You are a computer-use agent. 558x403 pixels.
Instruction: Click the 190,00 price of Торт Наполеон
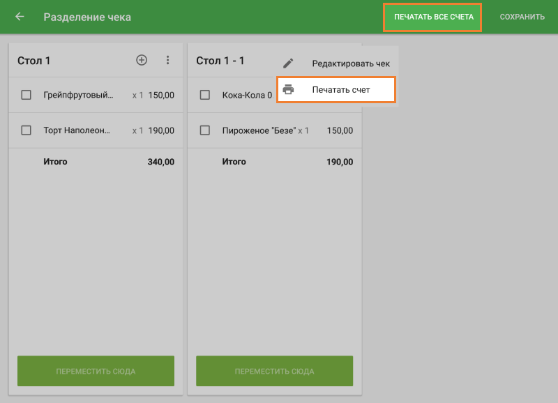point(161,130)
